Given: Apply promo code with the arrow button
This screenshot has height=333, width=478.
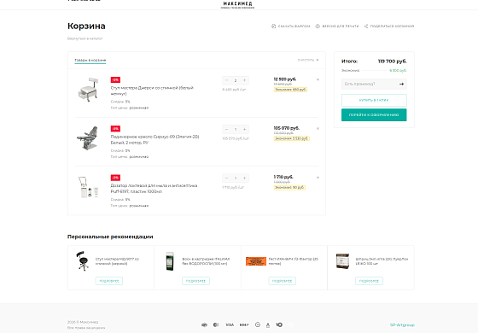Looking at the screenshot, I should pyautogui.click(x=401, y=84).
